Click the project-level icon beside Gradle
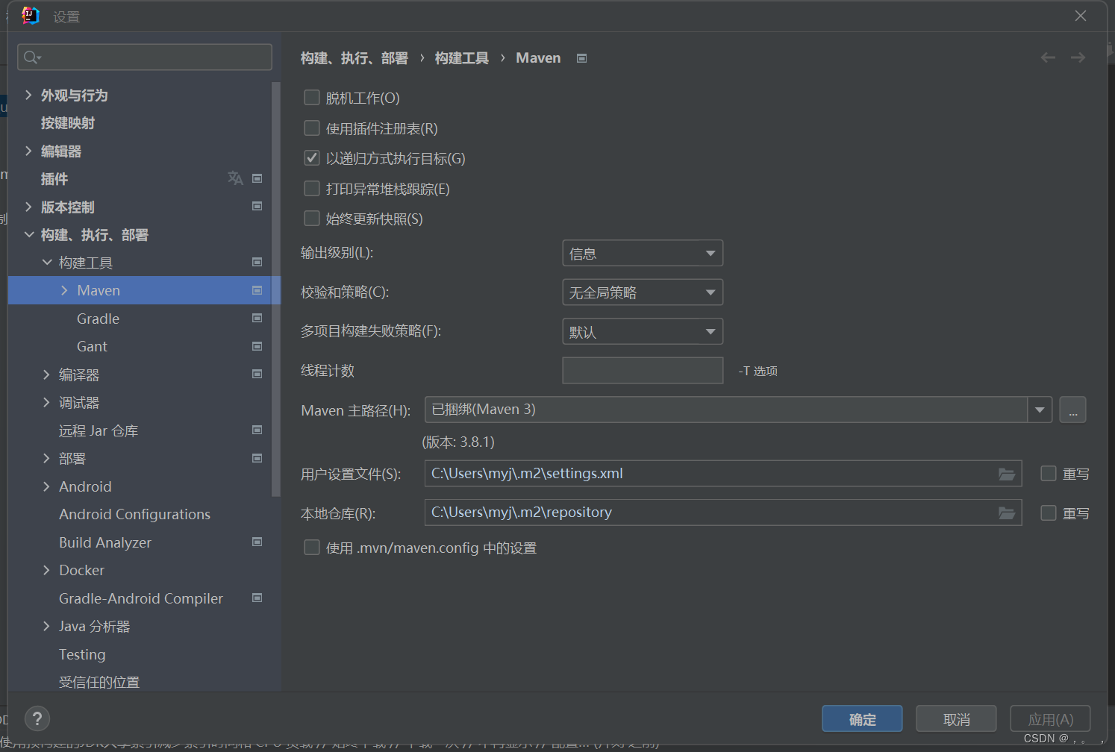This screenshot has height=752, width=1115. [257, 318]
